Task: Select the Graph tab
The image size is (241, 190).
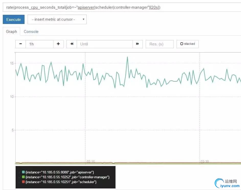Action: (x=12, y=32)
